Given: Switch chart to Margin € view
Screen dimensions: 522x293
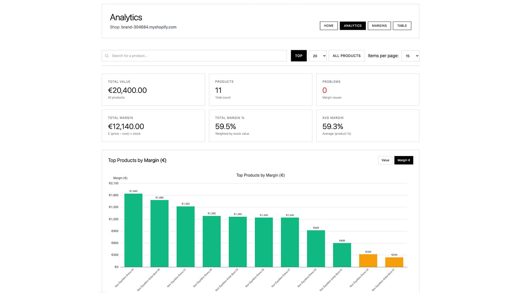Looking at the screenshot, I should (x=404, y=160).
